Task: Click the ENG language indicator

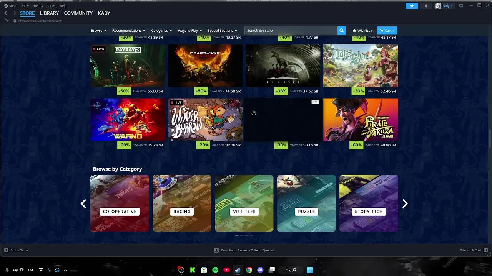Action: click(x=31, y=270)
